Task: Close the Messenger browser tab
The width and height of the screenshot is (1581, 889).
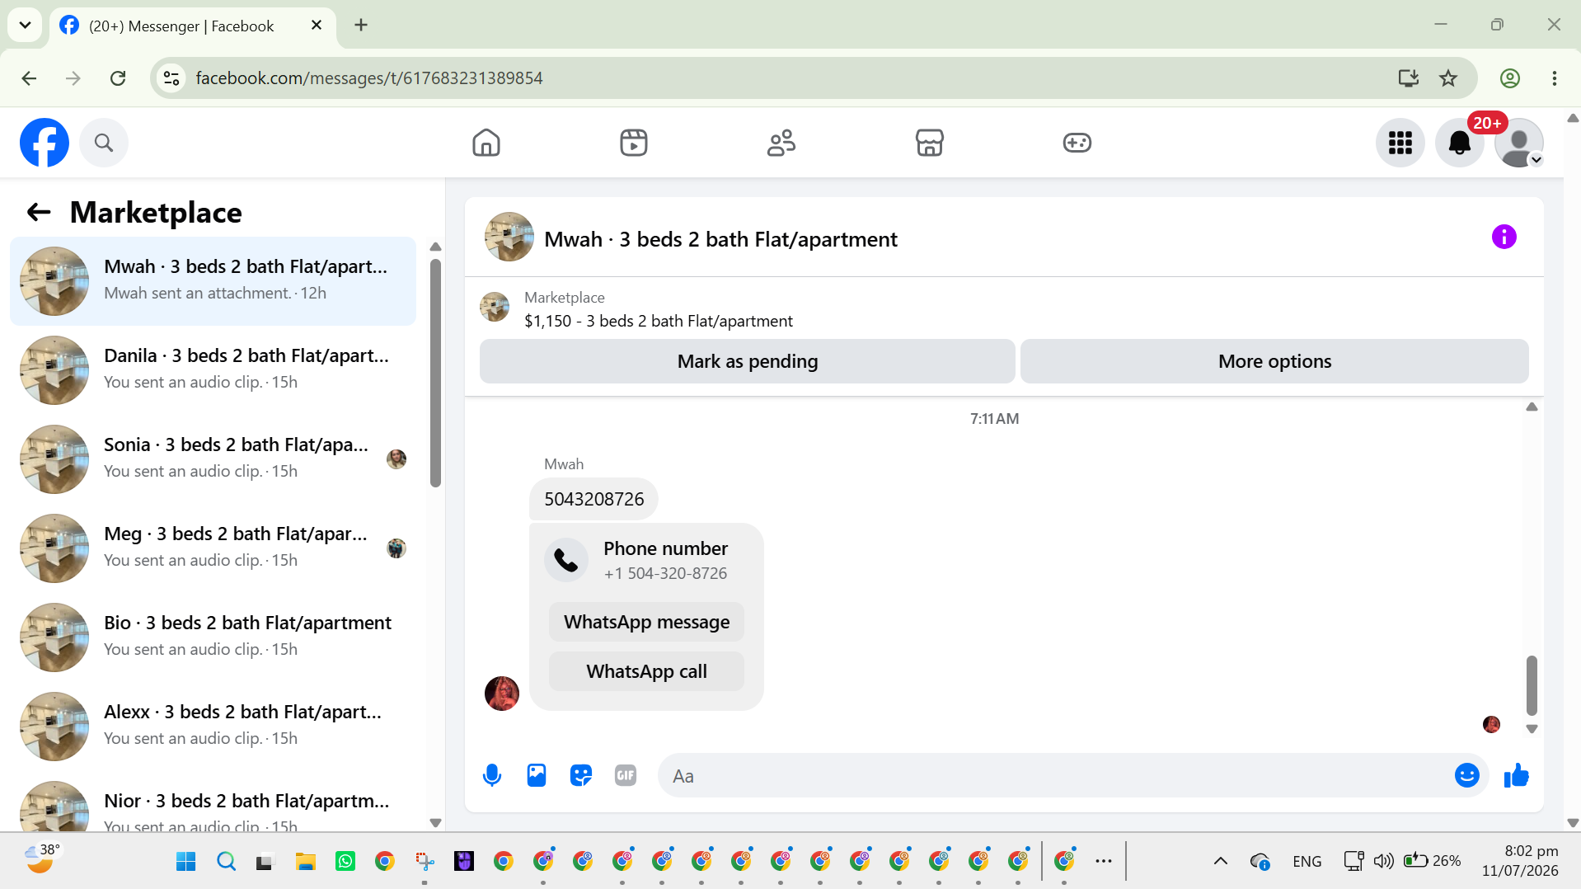Action: click(x=316, y=26)
